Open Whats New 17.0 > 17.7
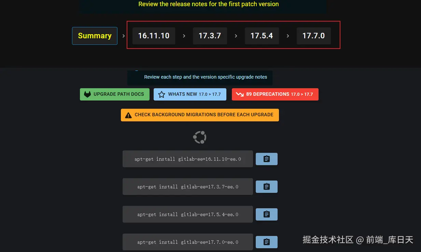The width and height of the screenshot is (421, 252). point(190,94)
